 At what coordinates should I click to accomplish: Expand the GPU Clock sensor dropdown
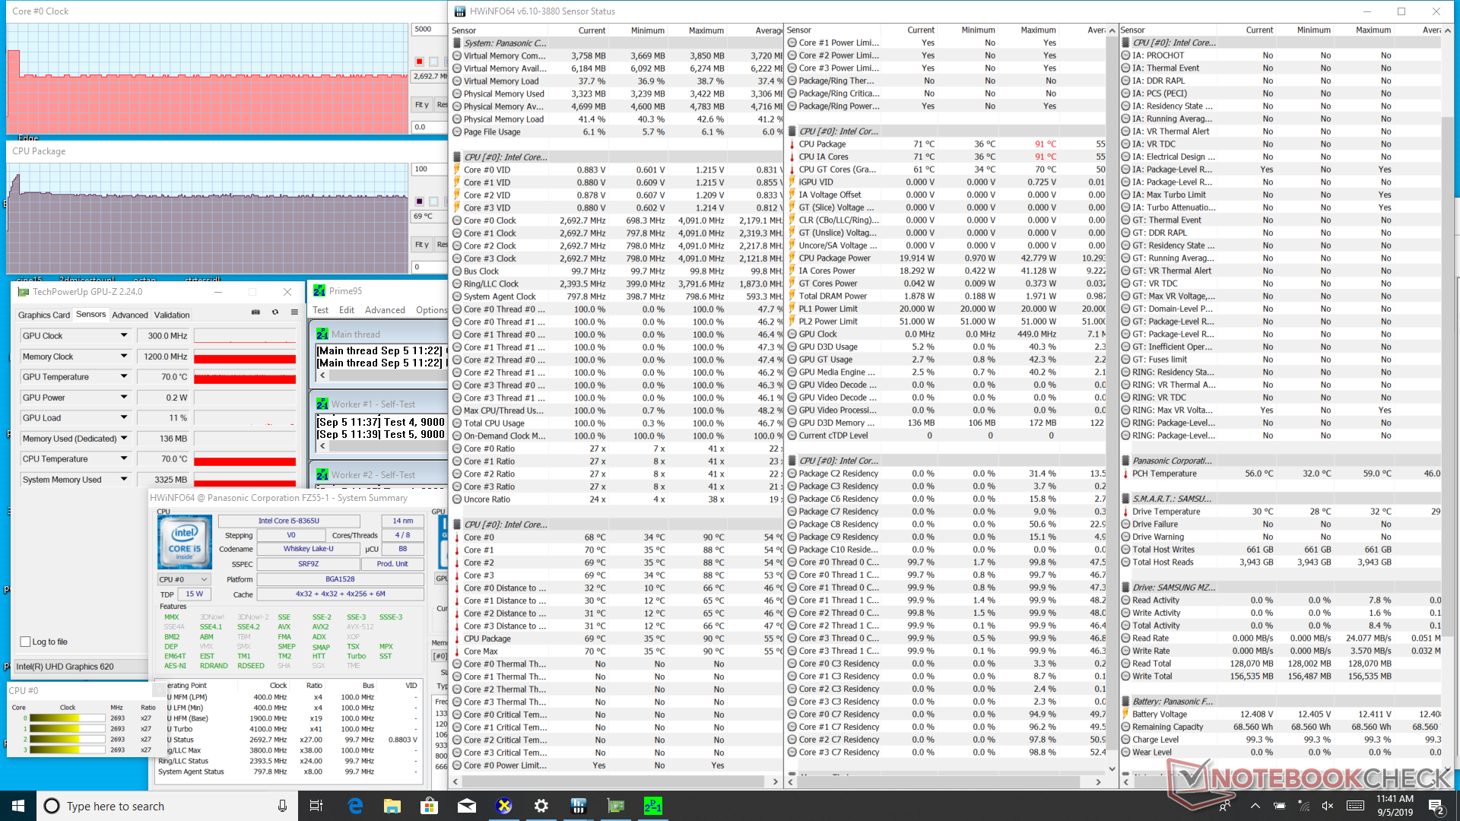point(123,335)
